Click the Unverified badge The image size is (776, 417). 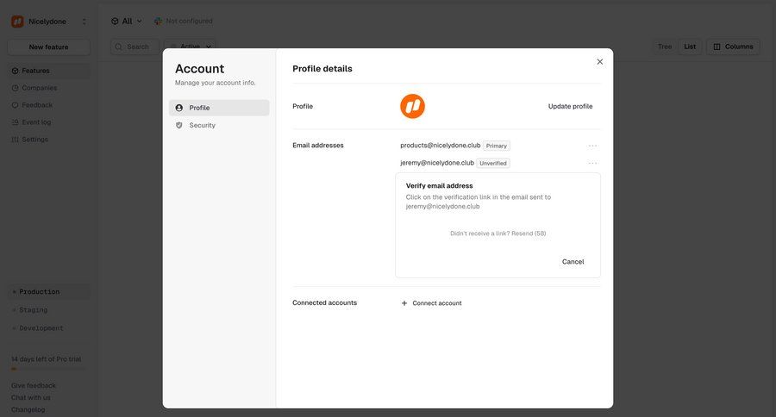(x=493, y=163)
